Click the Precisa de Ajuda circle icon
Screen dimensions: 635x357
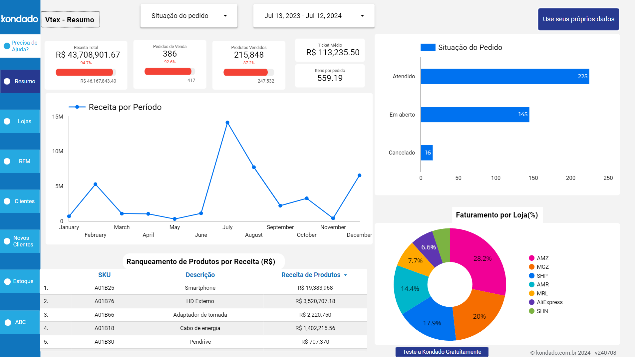[6, 46]
